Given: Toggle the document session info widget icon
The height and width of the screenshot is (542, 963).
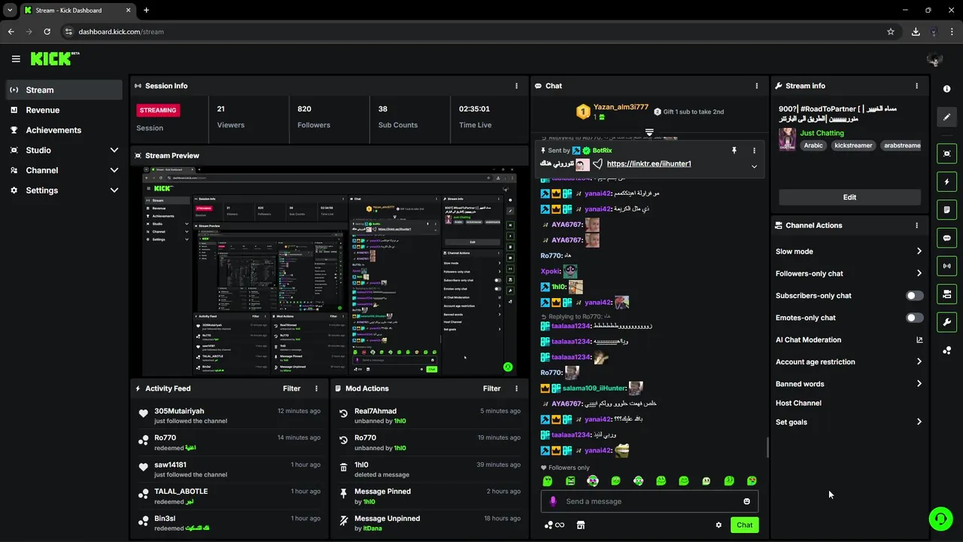Looking at the screenshot, I should [946, 209].
